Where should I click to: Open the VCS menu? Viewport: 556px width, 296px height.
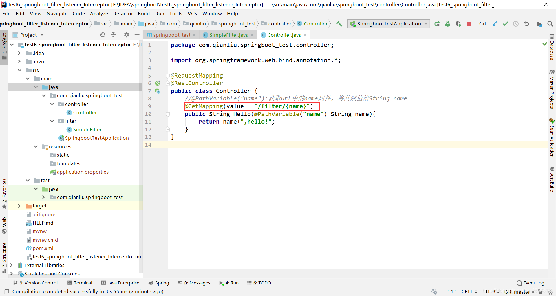[192, 14]
